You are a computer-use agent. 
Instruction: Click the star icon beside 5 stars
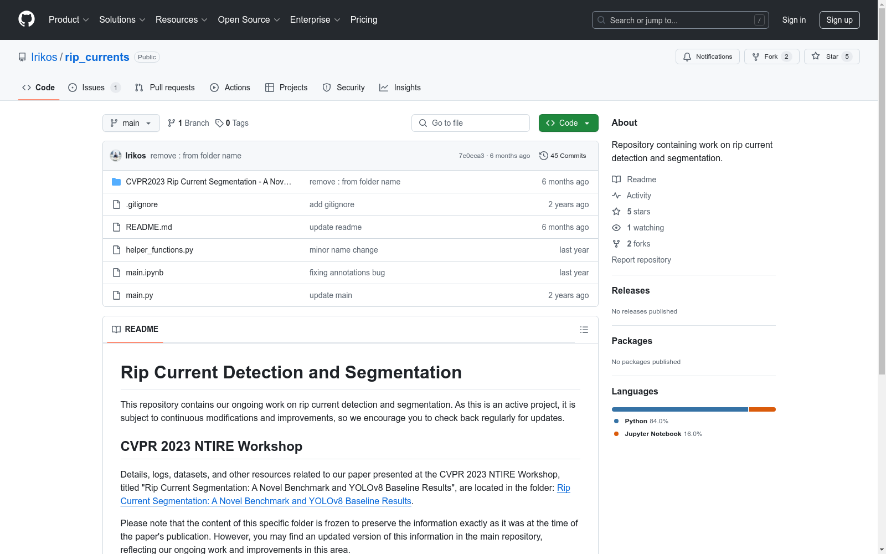(616, 212)
